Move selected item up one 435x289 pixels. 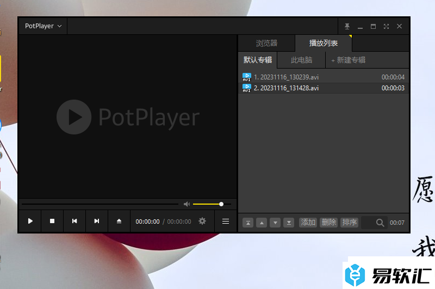pos(262,223)
